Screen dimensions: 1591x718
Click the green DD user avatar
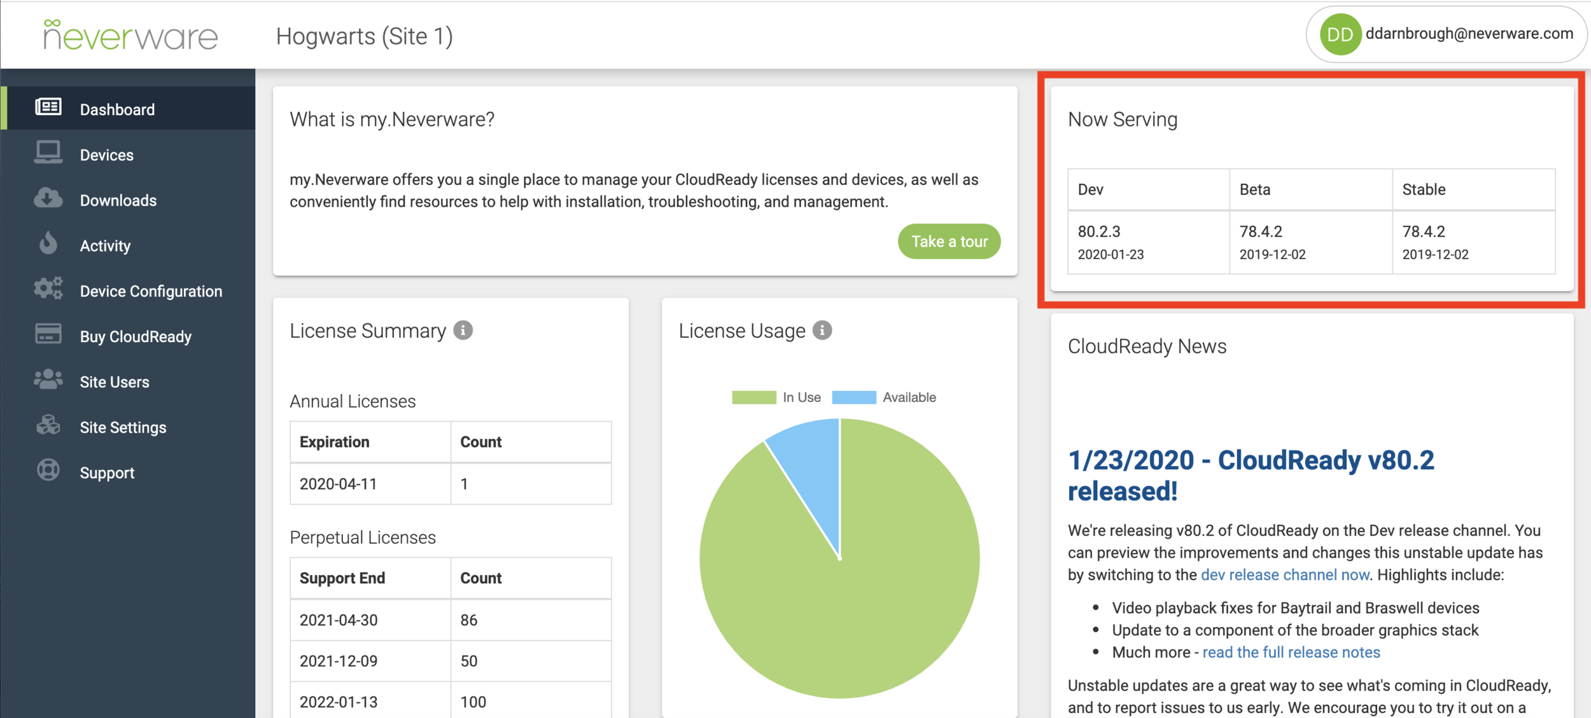point(1340,34)
